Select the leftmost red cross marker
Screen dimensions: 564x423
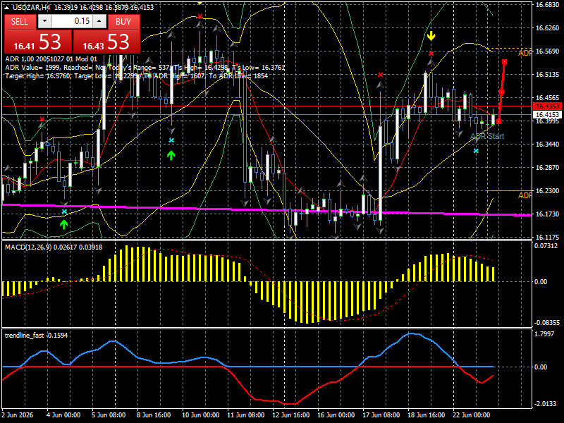click(x=42, y=119)
